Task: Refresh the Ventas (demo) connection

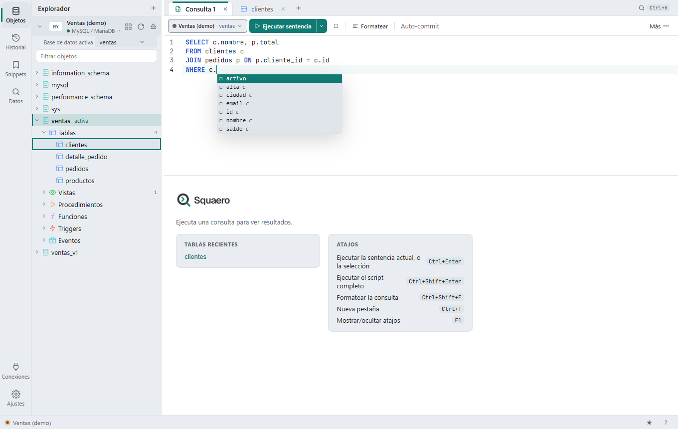Action: point(141,26)
